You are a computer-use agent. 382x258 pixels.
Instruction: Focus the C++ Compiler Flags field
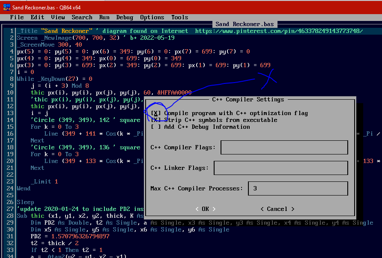coord(284,147)
